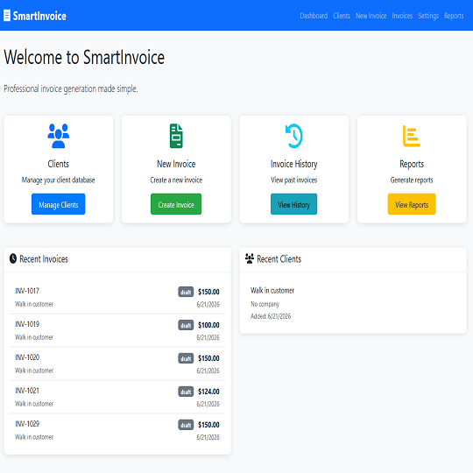Click the Professional invoice generation tagline
473x473 pixels.
pos(71,88)
